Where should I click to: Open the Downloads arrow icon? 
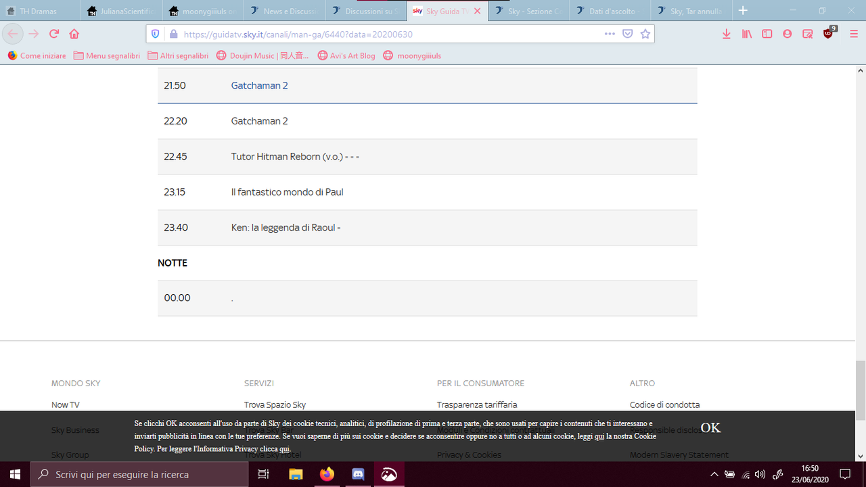pos(727,34)
